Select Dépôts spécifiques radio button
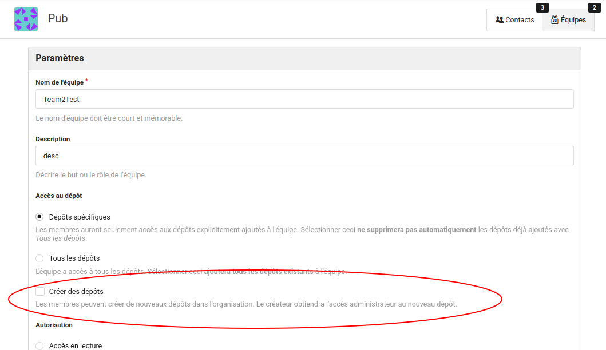Viewport: 606px width, 350px height. click(39, 217)
